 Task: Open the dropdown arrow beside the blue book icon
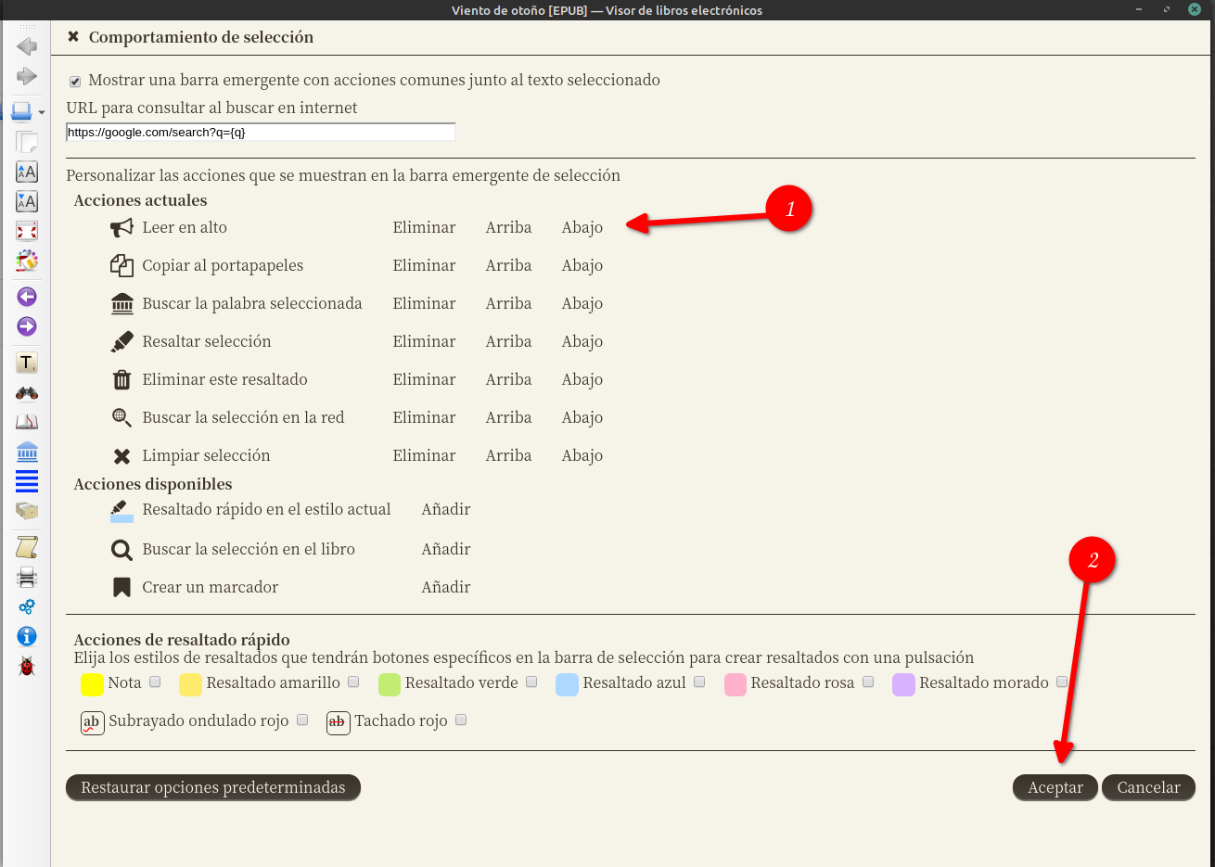coord(42,113)
